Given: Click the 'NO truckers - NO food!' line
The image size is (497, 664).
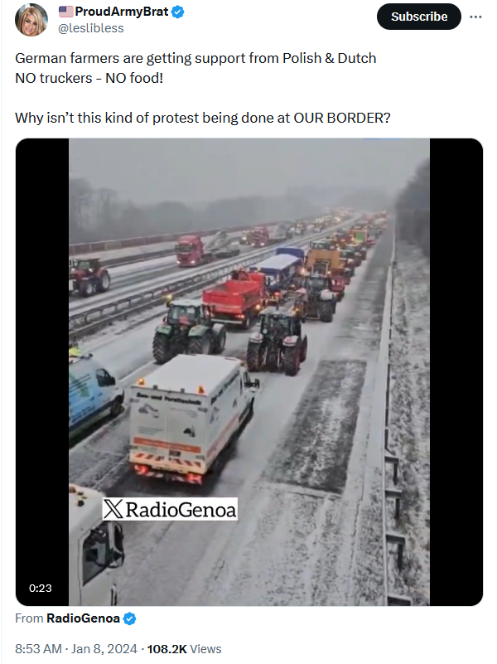Looking at the screenshot, I should click(89, 78).
